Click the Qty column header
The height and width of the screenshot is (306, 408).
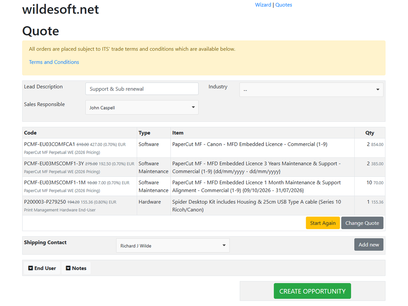[370, 133]
